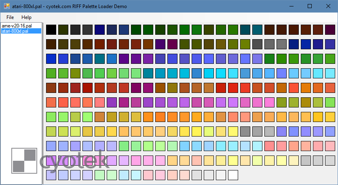Image resolution: width=338 pixels, height=185 pixels.
Task: Open the File menu
Action: click(x=10, y=17)
